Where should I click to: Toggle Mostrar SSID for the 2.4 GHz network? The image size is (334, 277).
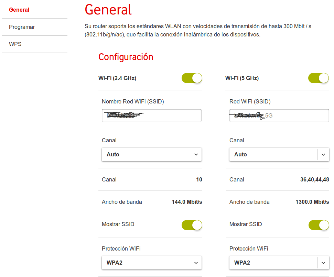click(192, 225)
